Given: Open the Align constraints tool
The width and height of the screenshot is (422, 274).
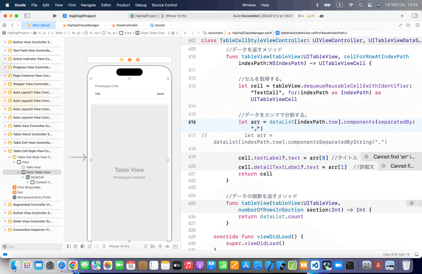Looking at the screenshot, I should 153,246.
